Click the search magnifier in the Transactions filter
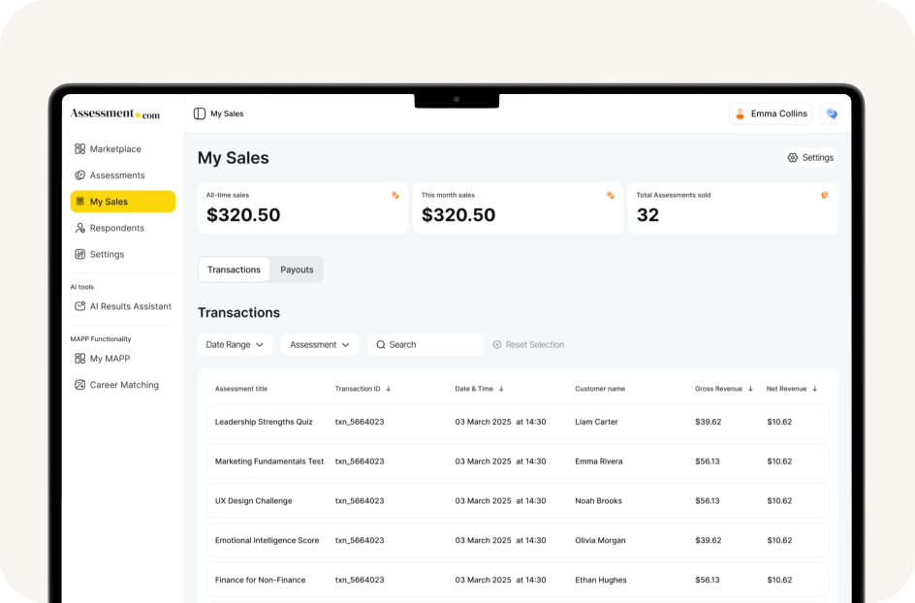The height and width of the screenshot is (603, 915). point(380,344)
